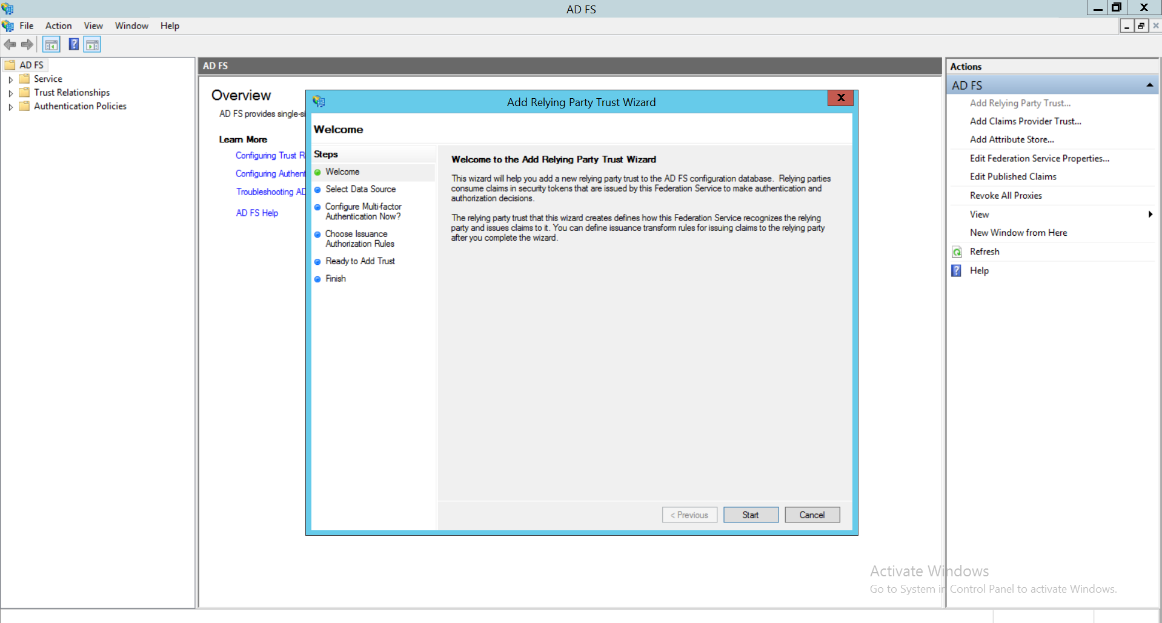The height and width of the screenshot is (623, 1162).
Task: Click the Trust Relationships folder icon
Action: point(24,92)
